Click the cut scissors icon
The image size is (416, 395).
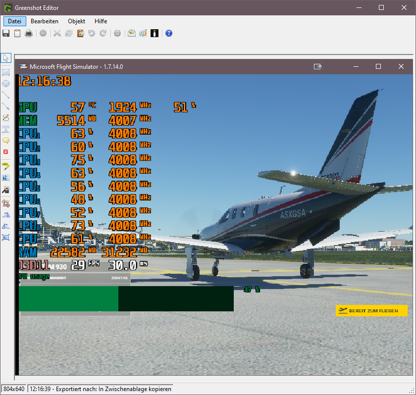pyautogui.click(x=57, y=33)
